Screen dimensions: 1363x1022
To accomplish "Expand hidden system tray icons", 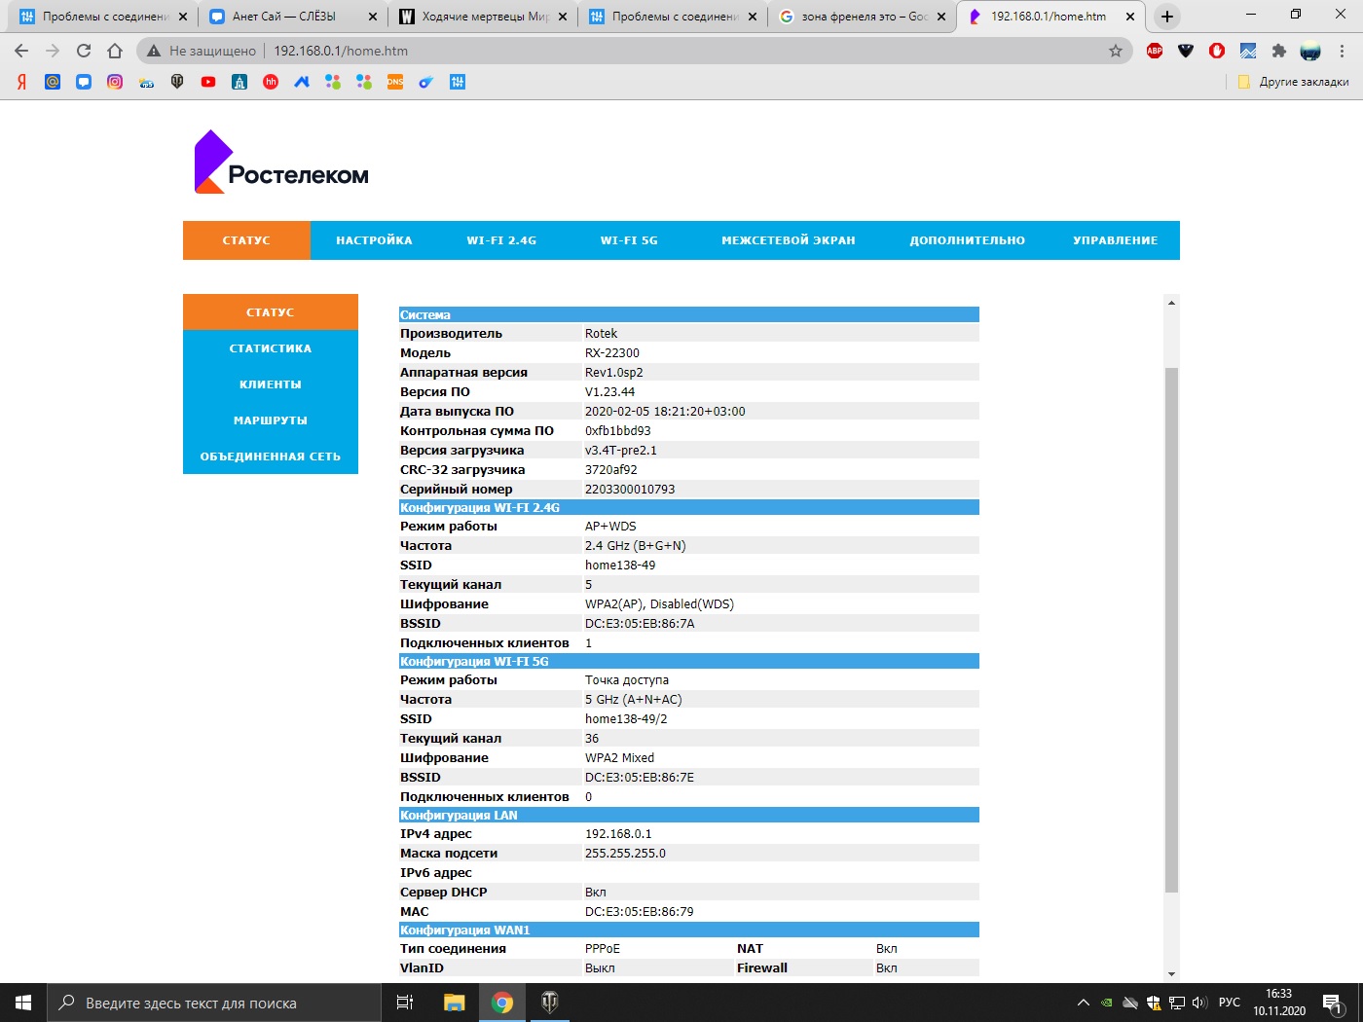I will 1083,1003.
